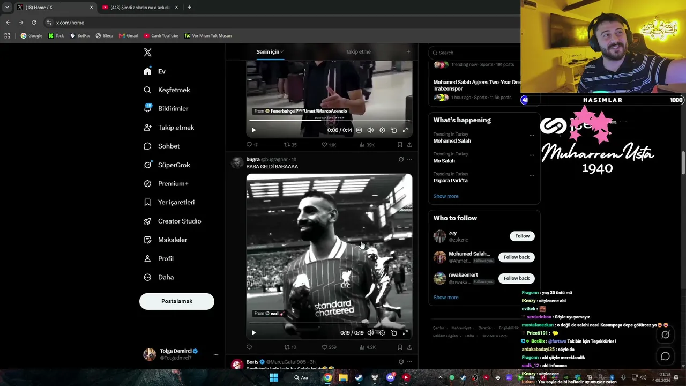Image resolution: width=686 pixels, height=386 pixels.
Task: Repost the post with 35 reposts
Action: coord(290,145)
